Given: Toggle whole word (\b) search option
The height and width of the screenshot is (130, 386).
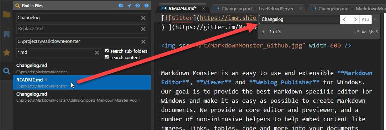Looking at the screenshot, I should pos(371,32).
